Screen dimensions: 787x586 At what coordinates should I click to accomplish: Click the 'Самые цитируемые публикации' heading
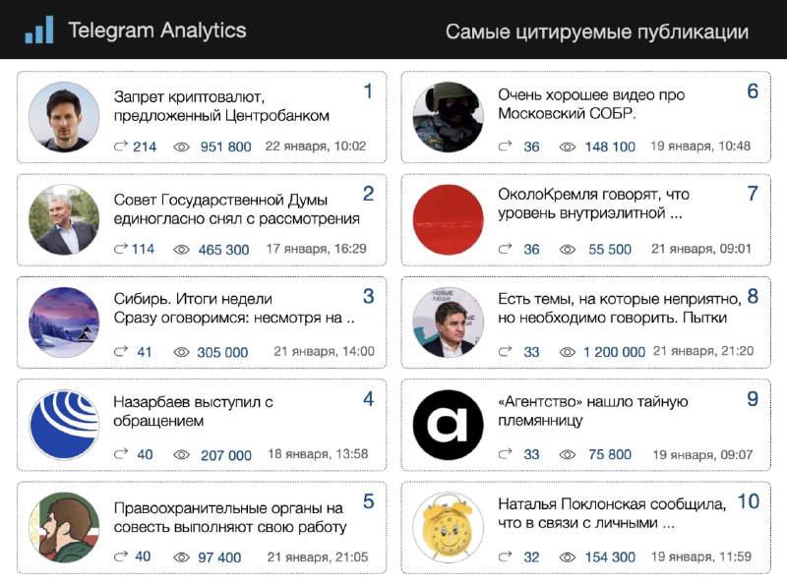[597, 31]
